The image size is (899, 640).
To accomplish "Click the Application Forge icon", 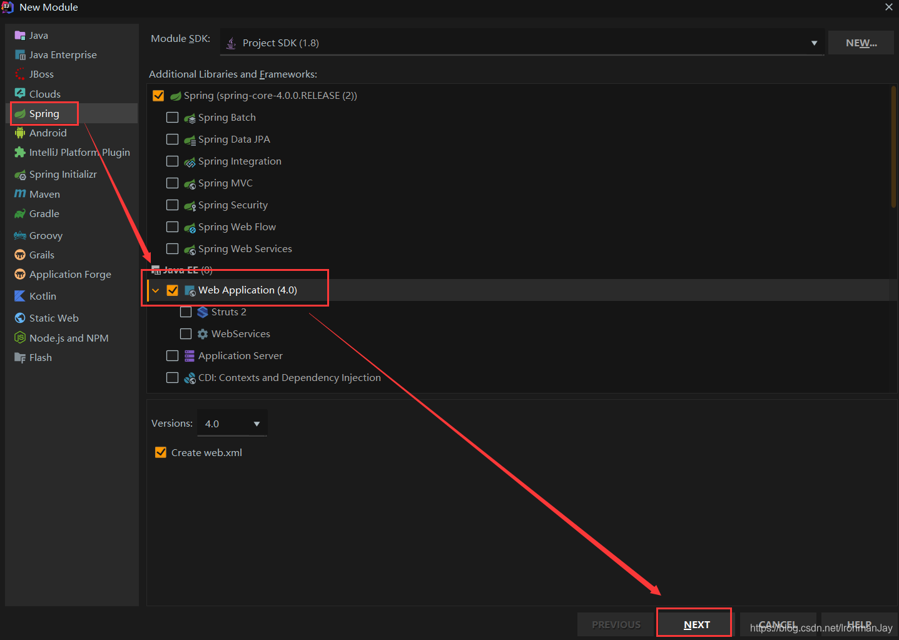I will point(20,275).
